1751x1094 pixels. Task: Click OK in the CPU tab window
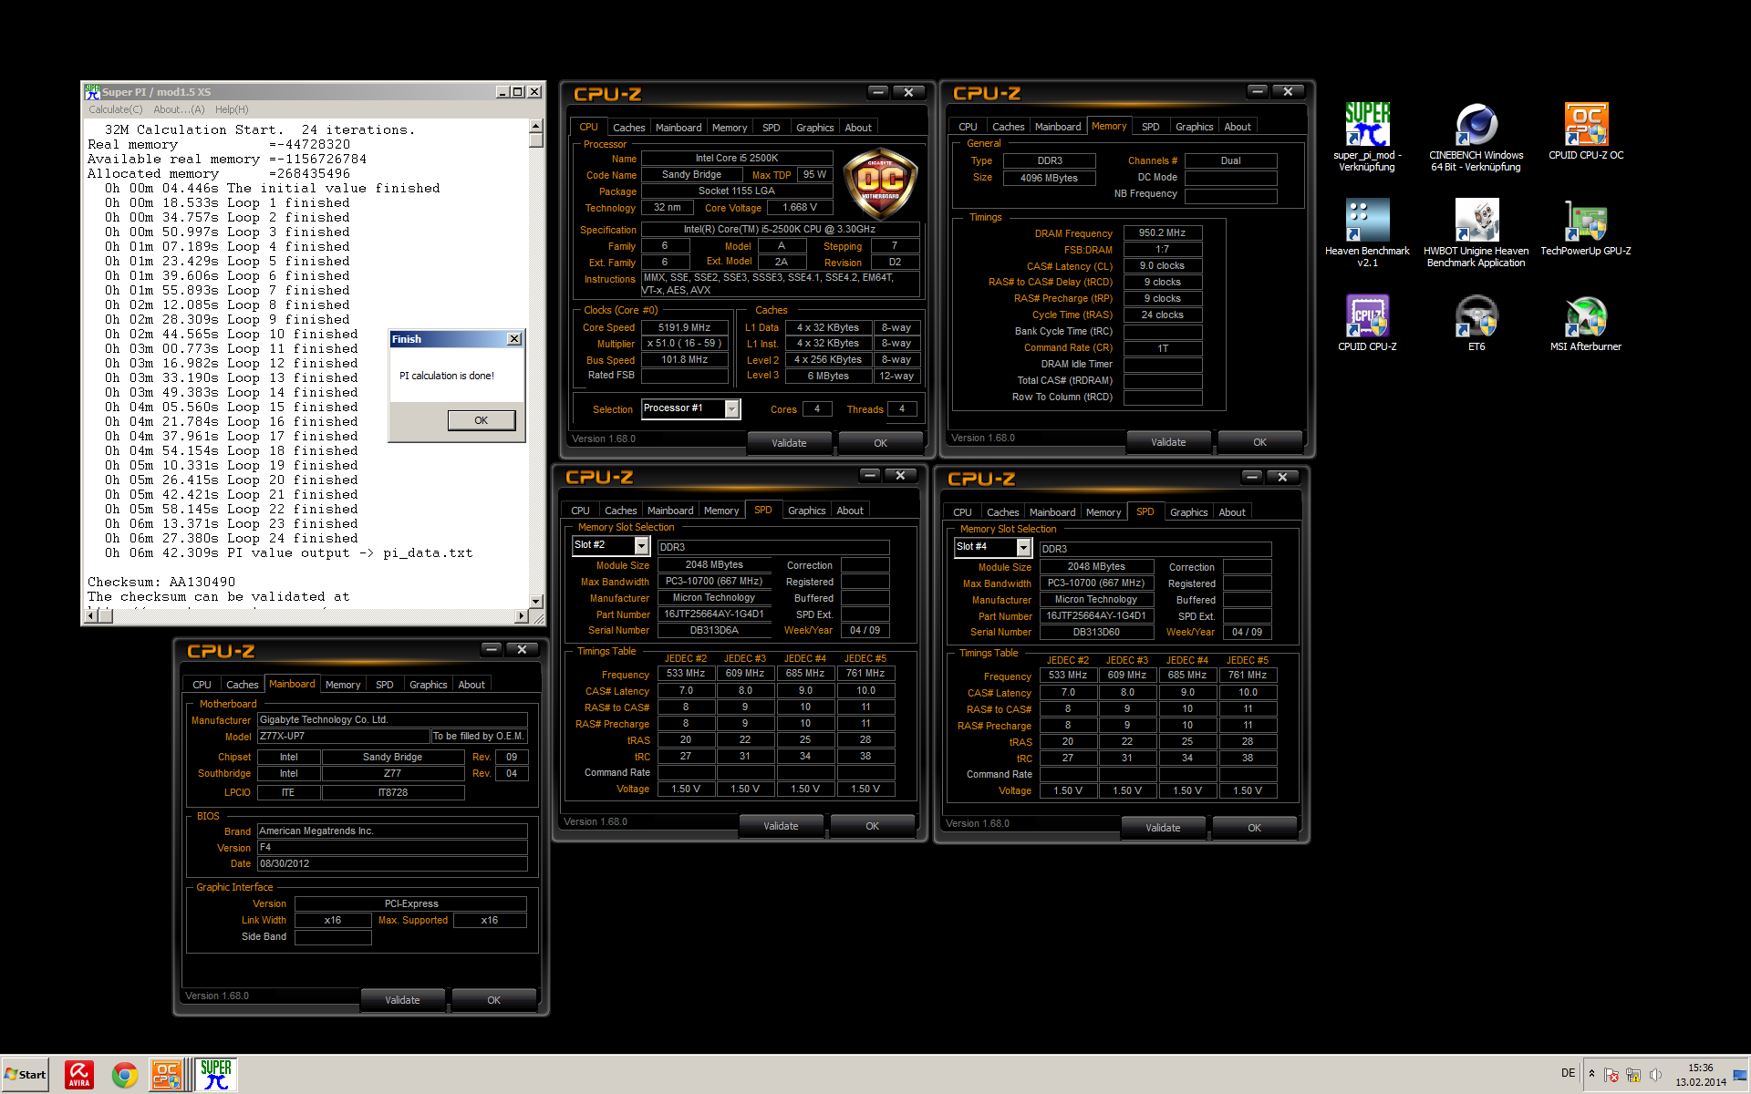point(880,443)
